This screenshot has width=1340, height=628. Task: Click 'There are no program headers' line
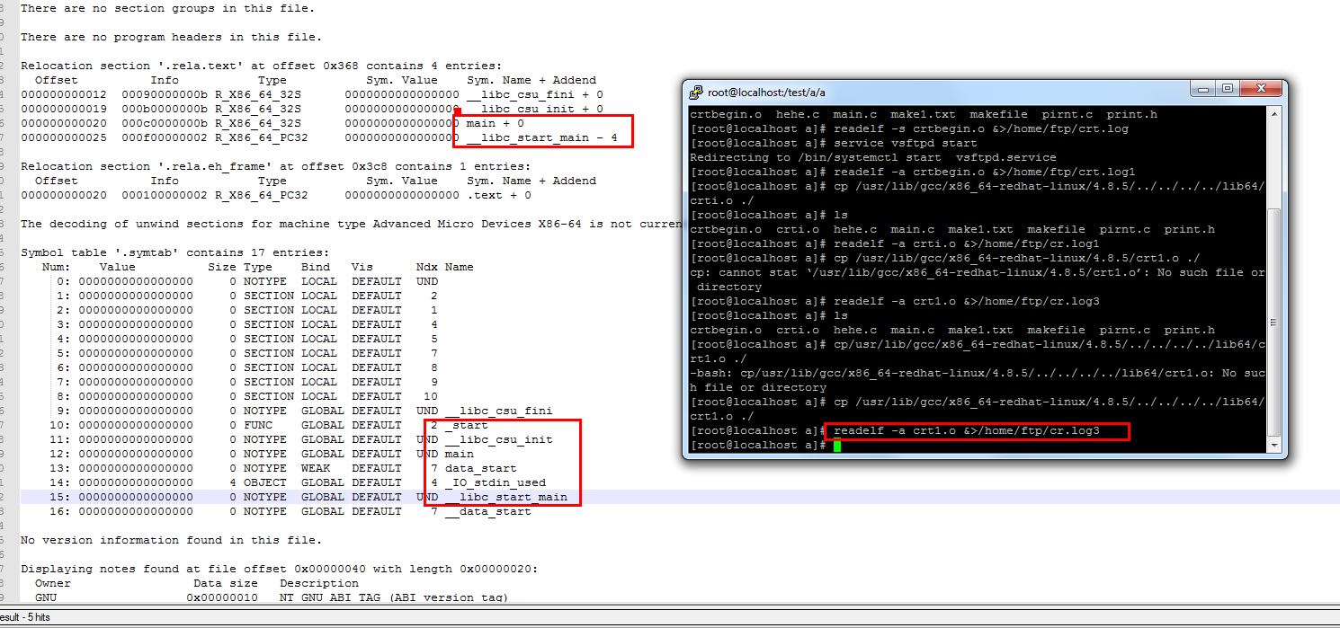171,37
